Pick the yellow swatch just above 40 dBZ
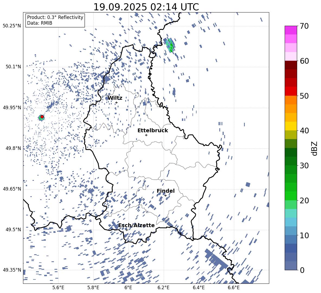Image resolution: width=321 pixels, height=293 pixels. [x=291, y=126]
